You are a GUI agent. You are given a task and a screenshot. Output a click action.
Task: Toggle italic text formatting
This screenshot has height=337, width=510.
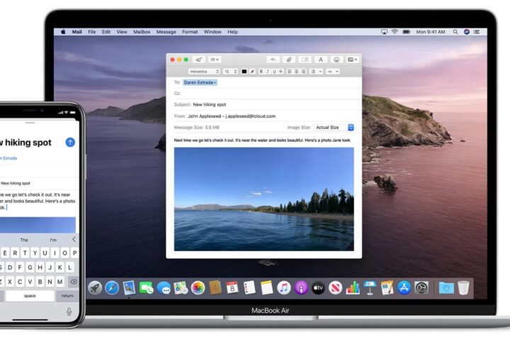click(x=268, y=72)
